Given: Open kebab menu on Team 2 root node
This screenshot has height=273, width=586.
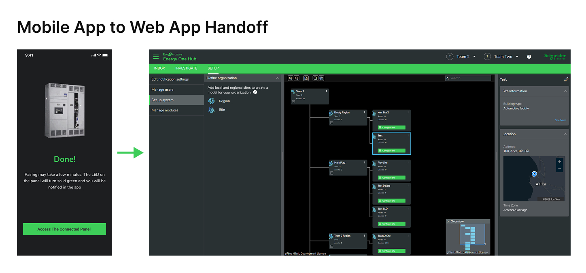Looking at the screenshot, I should [326, 91].
